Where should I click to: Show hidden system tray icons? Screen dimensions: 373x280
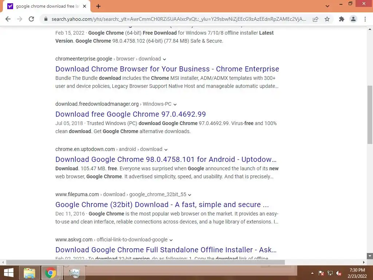coord(312,273)
